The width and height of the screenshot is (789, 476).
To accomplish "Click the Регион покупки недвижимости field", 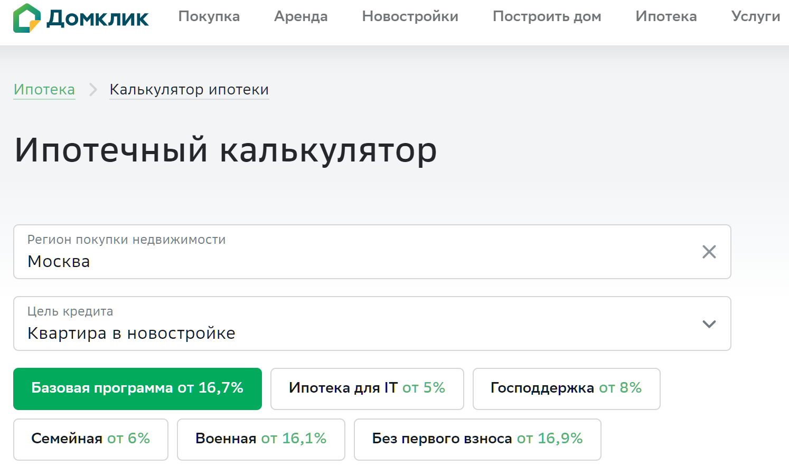I will click(372, 252).
